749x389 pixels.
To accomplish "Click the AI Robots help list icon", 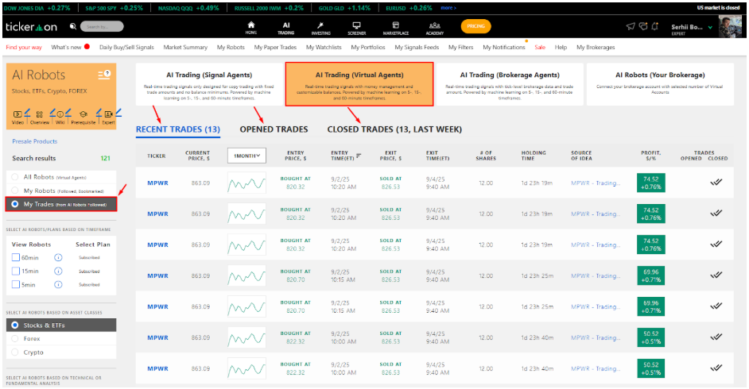I will [104, 75].
